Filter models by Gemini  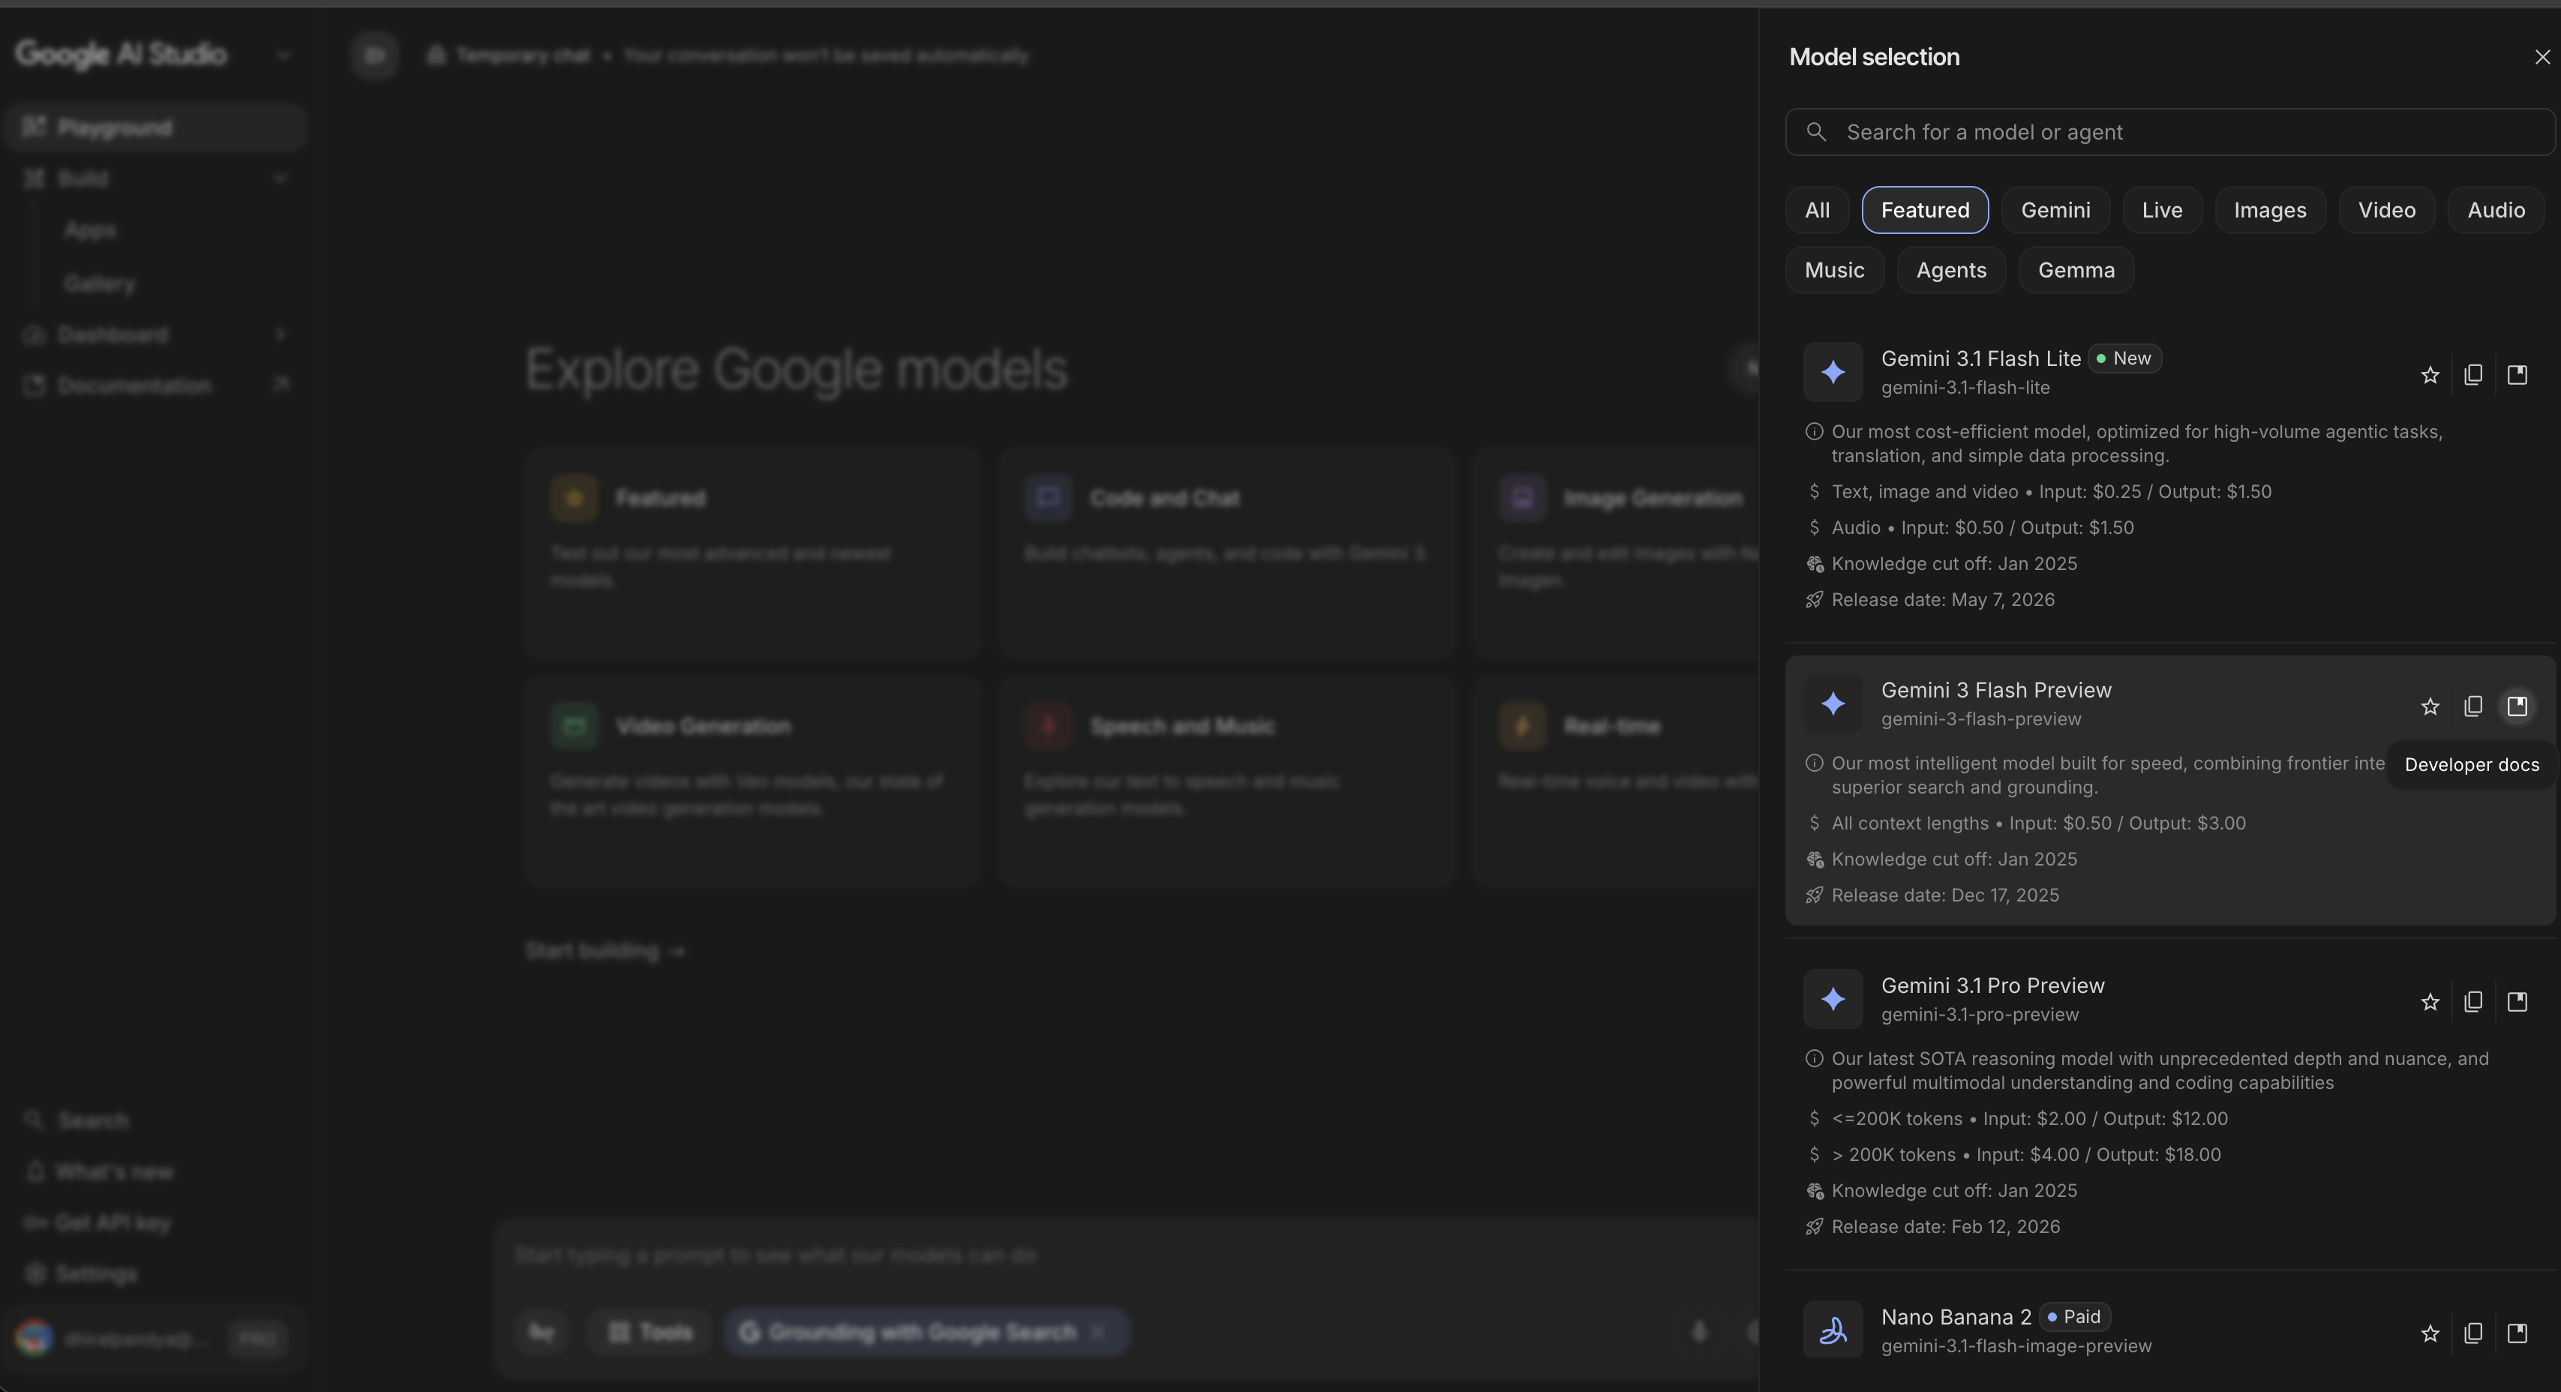coord(2055,210)
